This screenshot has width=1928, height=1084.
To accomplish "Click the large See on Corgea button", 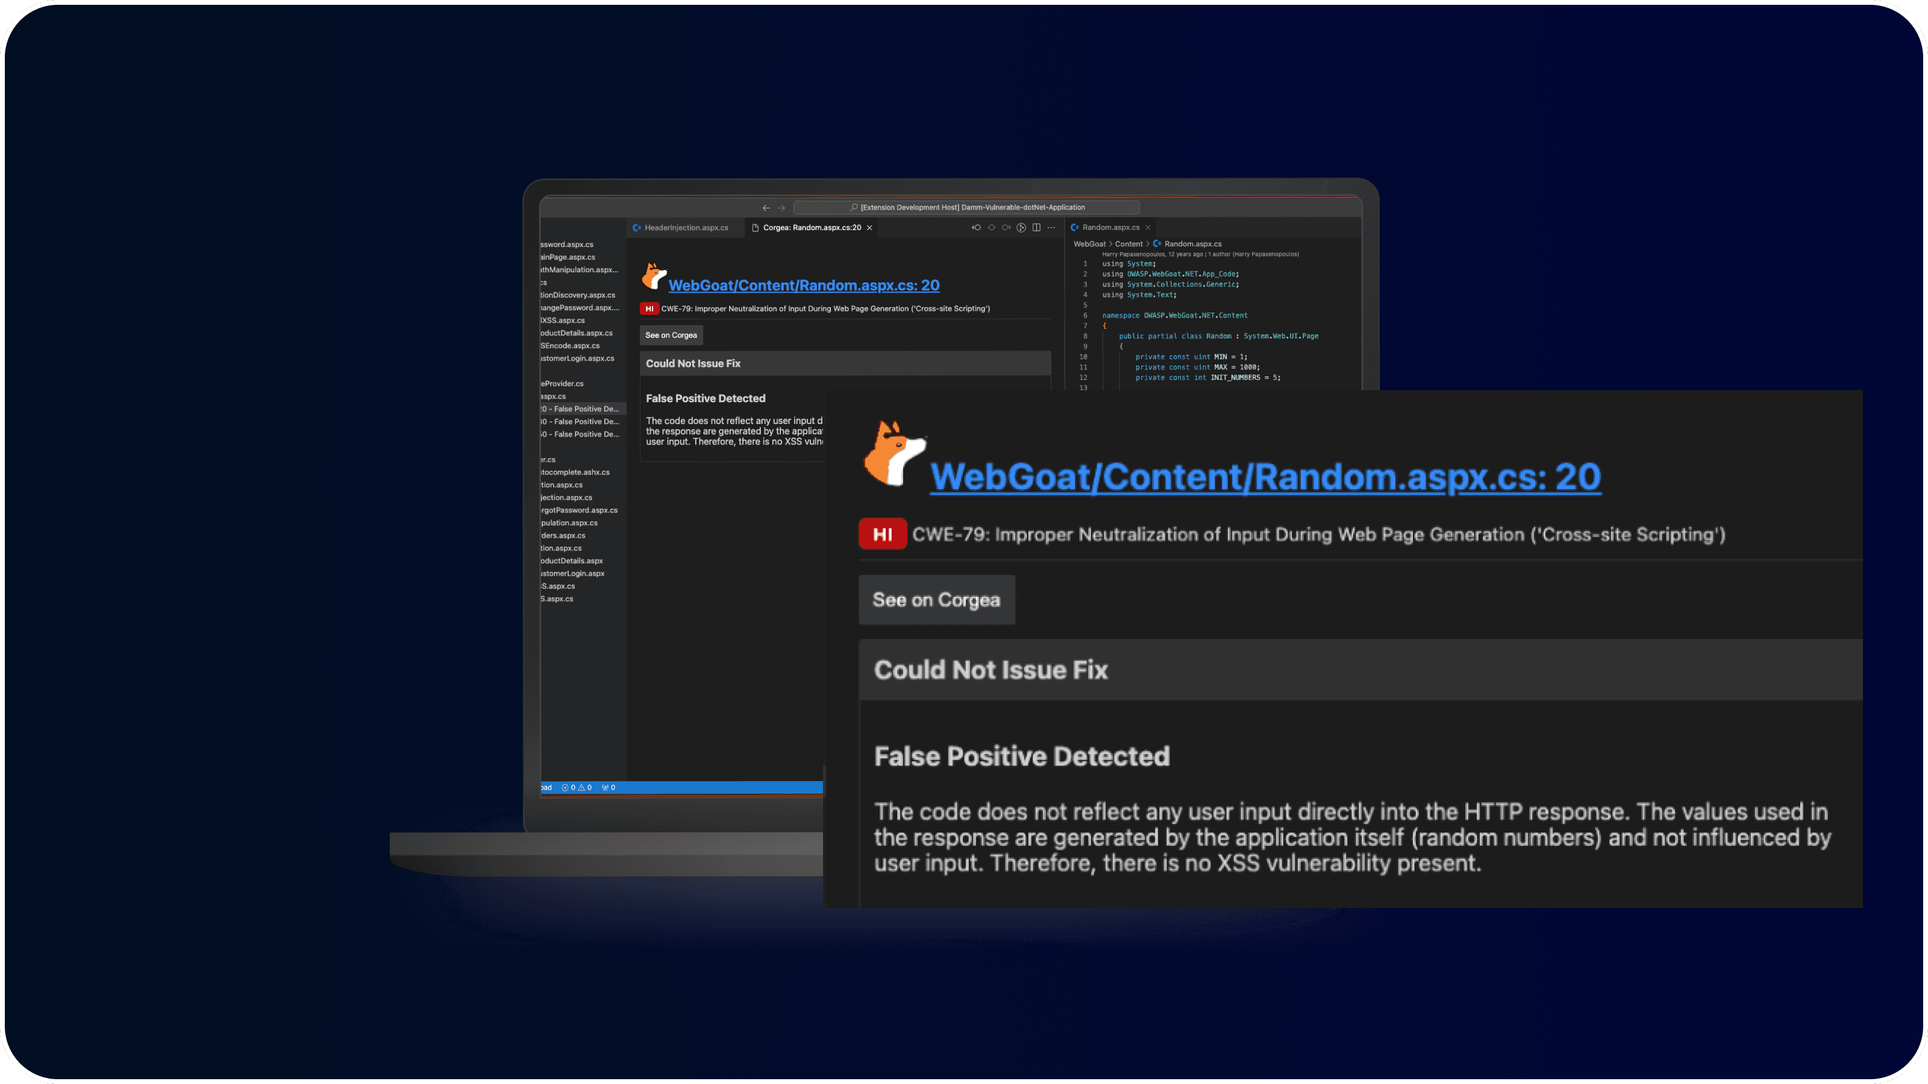I will click(936, 599).
